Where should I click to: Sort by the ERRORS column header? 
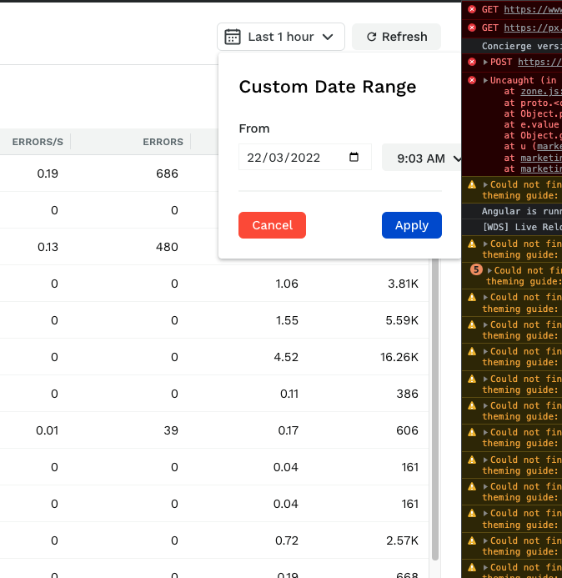(163, 142)
